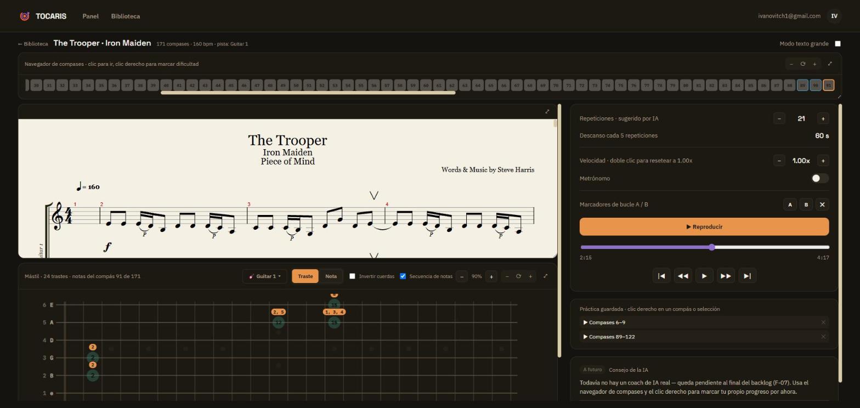
Task: Switch the fretboard display to Nota
Action: (331, 276)
